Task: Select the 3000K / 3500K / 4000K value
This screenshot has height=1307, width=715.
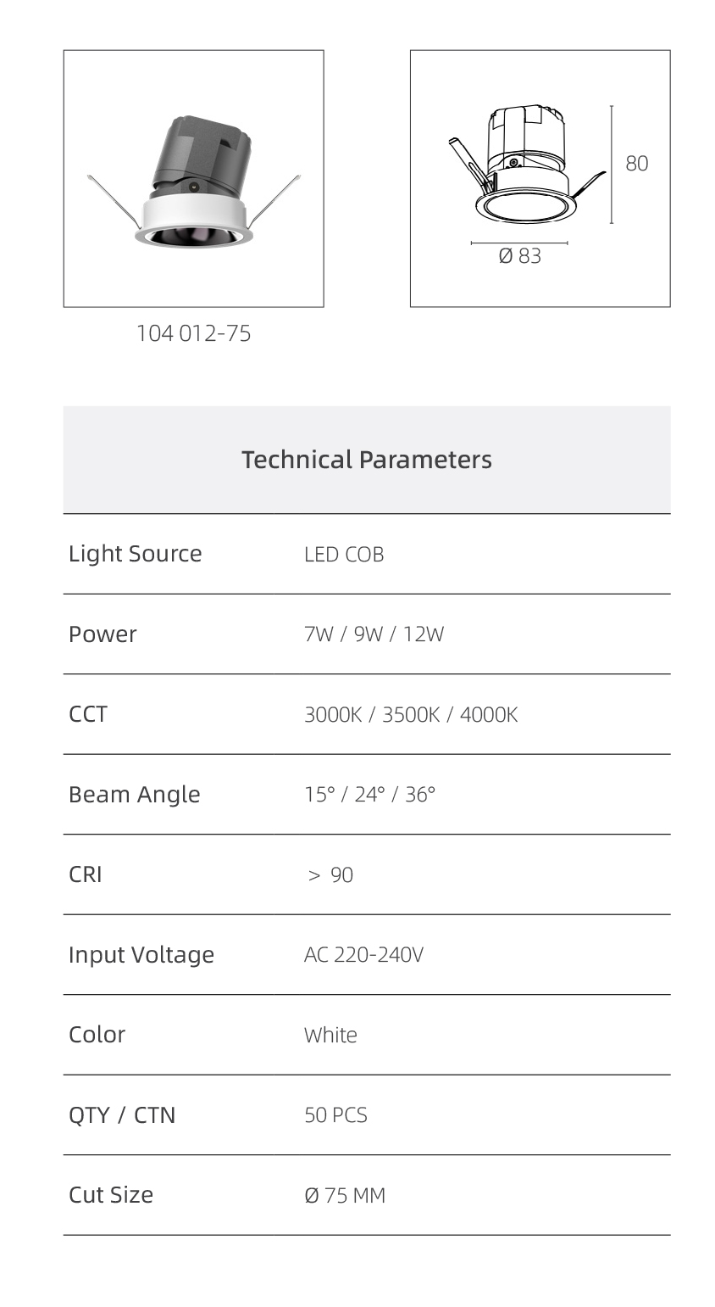Action: 411,715
